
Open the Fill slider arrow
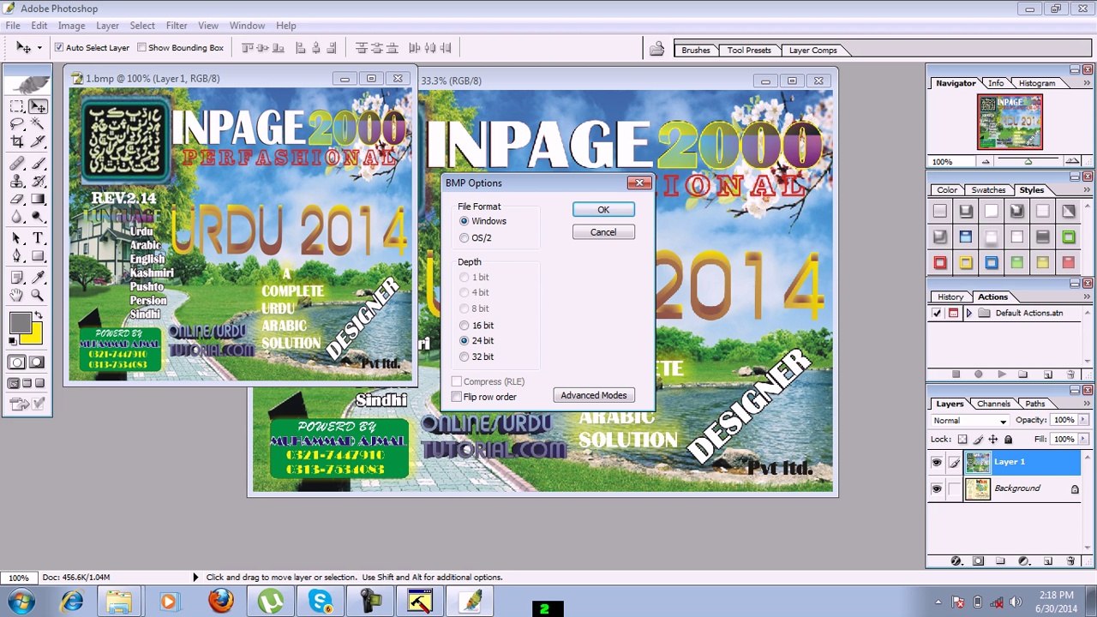pyautogui.click(x=1082, y=440)
